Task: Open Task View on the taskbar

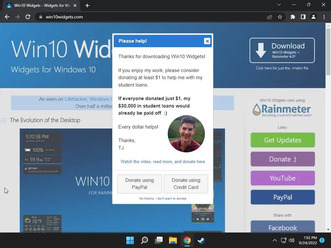Action: coord(158,240)
